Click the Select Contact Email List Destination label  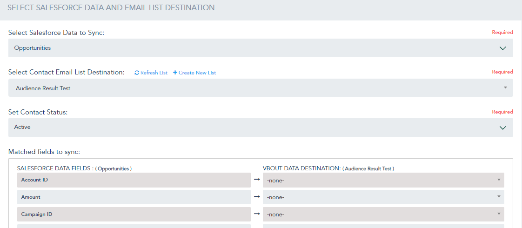click(66, 72)
